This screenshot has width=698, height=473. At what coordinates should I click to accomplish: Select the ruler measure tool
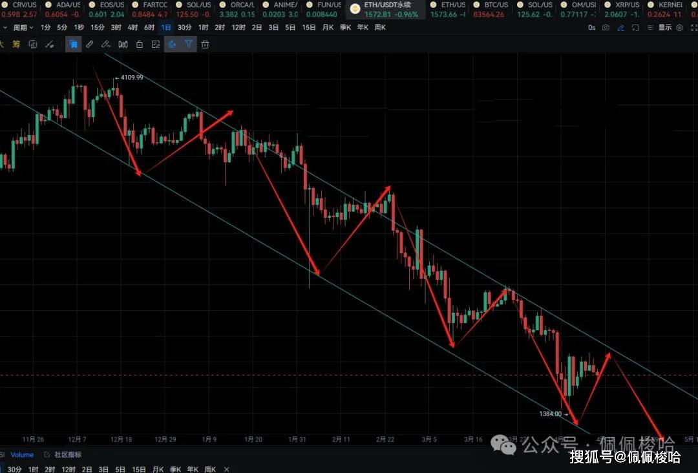tap(90, 45)
